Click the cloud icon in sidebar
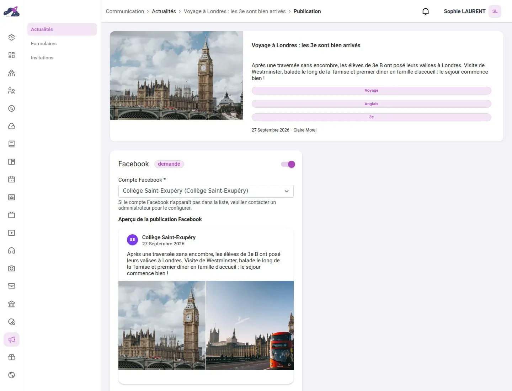This screenshot has width=512, height=391. pyautogui.click(x=11, y=126)
